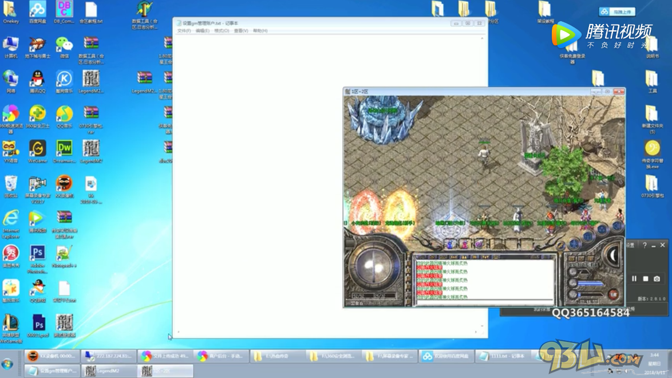Viewport: 672px width, 378px height.
Task: Open the PSD file on desktop
Action: click(x=38, y=326)
